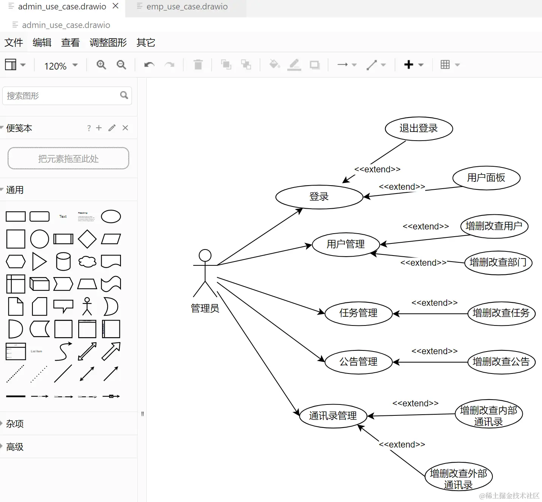Select the cube shape in palette

click(x=40, y=284)
